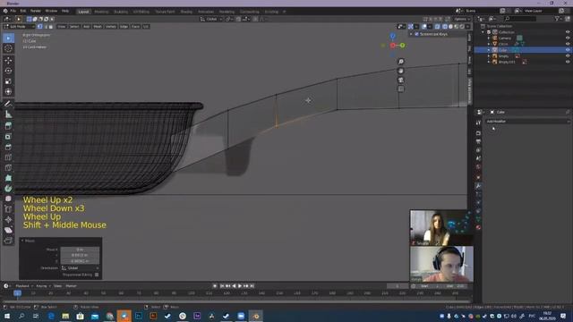
Task: Select the Rotate tool
Action: [x=8, y=71]
